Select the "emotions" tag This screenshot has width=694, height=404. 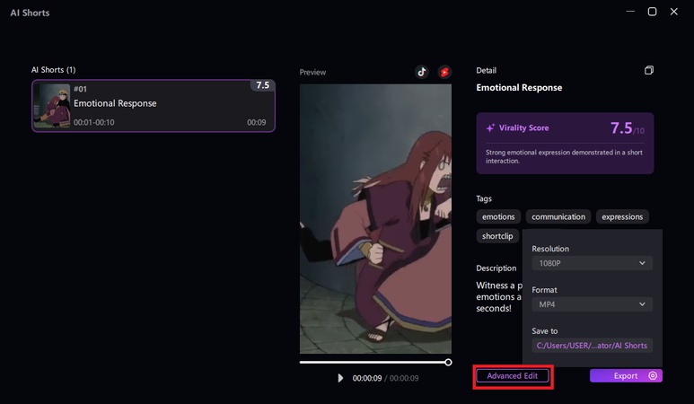click(x=498, y=216)
